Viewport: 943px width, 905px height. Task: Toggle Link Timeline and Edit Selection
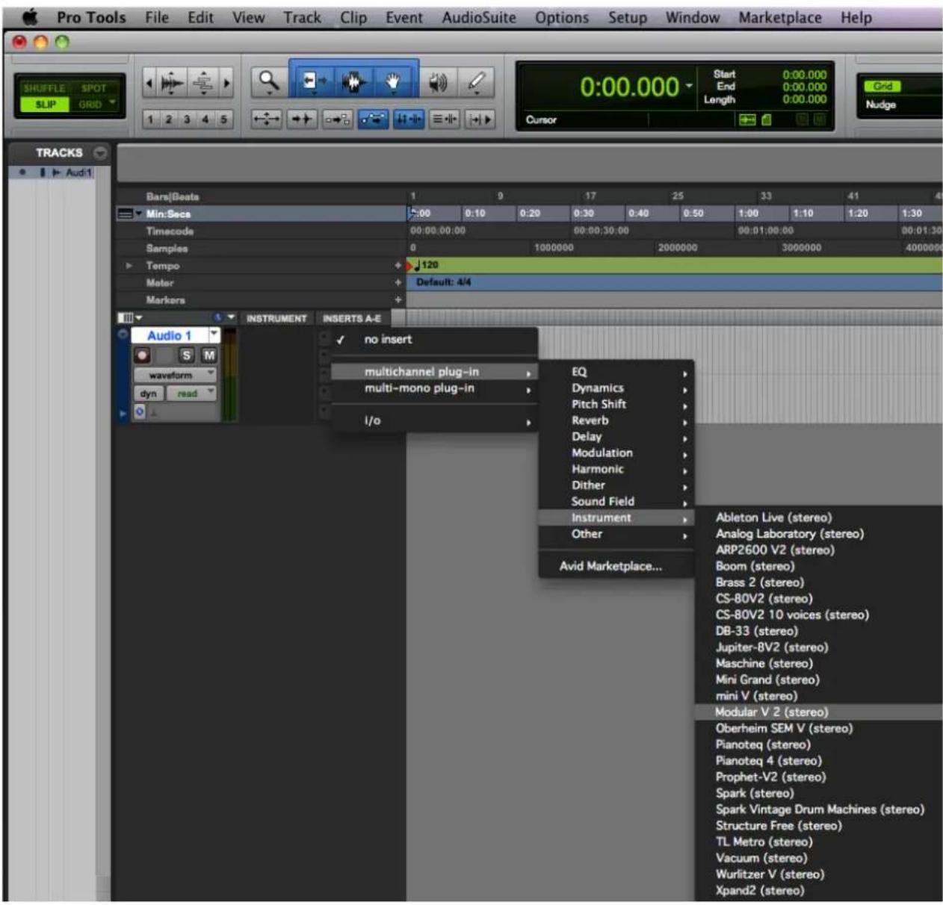pyautogui.click(x=408, y=119)
